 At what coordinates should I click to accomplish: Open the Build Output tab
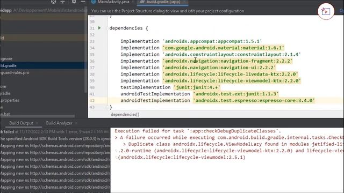click(x=21, y=123)
